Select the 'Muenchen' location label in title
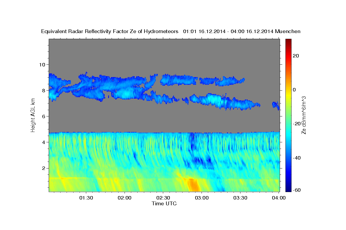This screenshot has width=346, height=230. pyautogui.click(x=288, y=32)
